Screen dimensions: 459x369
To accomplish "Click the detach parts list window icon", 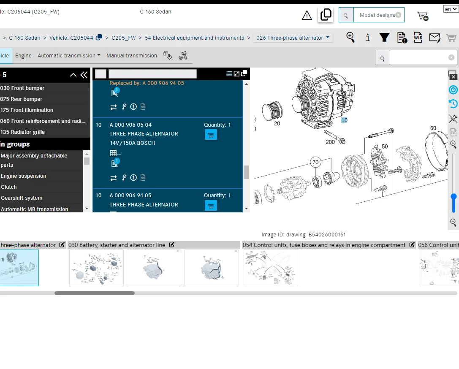I will (x=244, y=73).
